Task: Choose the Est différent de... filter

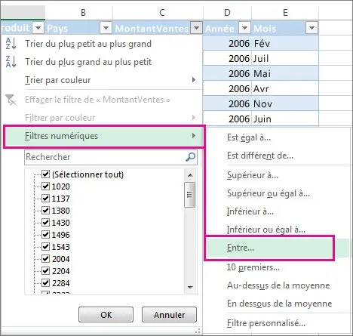Action: point(260,156)
